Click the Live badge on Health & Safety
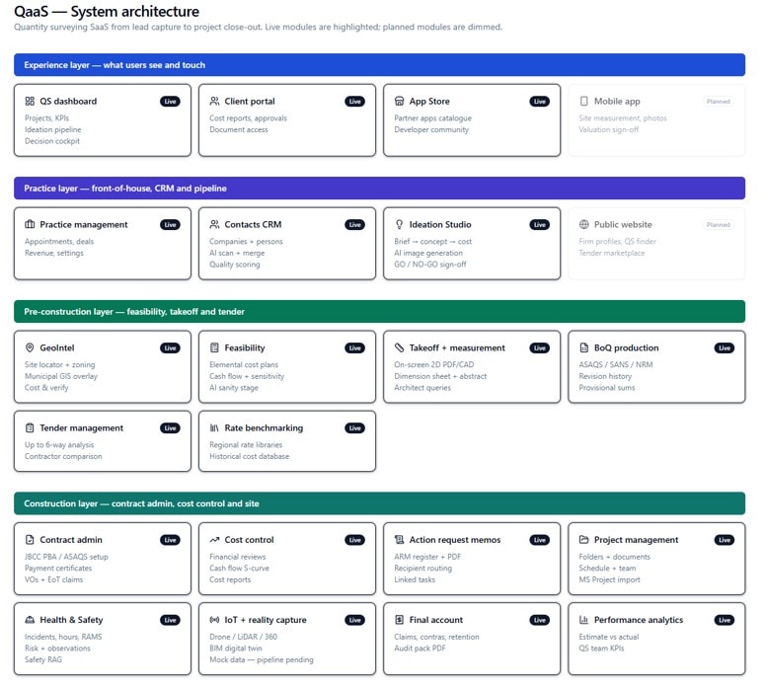767x689 pixels. (170, 621)
